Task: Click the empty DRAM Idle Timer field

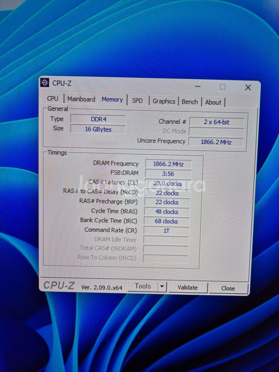Action: (x=166, y=240)
